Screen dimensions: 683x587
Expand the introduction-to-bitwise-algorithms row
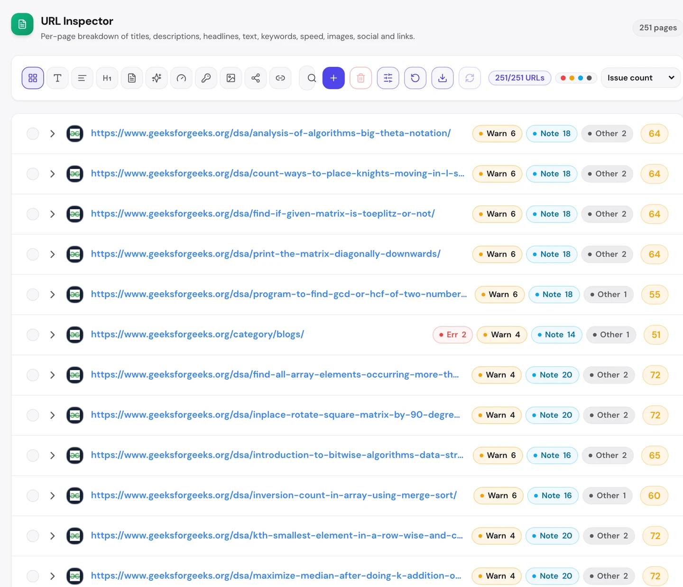(x=53, y=456)
